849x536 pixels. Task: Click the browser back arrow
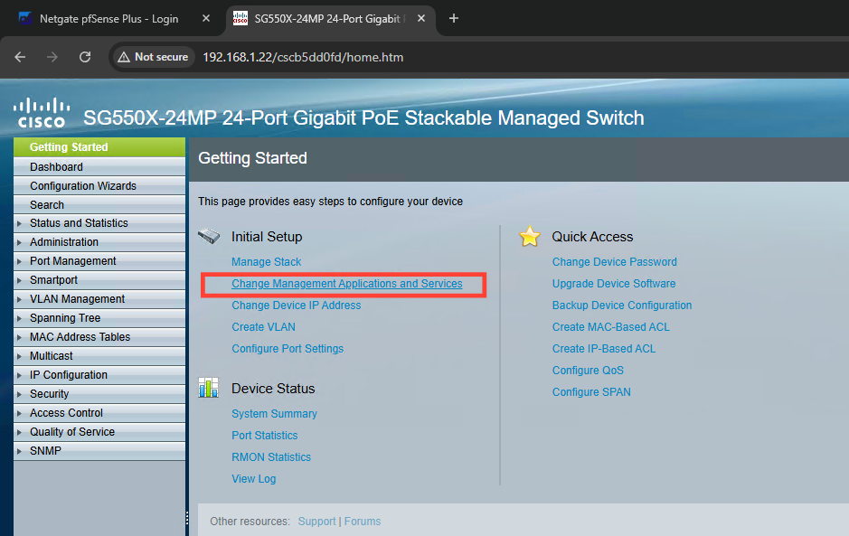point(20,57)
